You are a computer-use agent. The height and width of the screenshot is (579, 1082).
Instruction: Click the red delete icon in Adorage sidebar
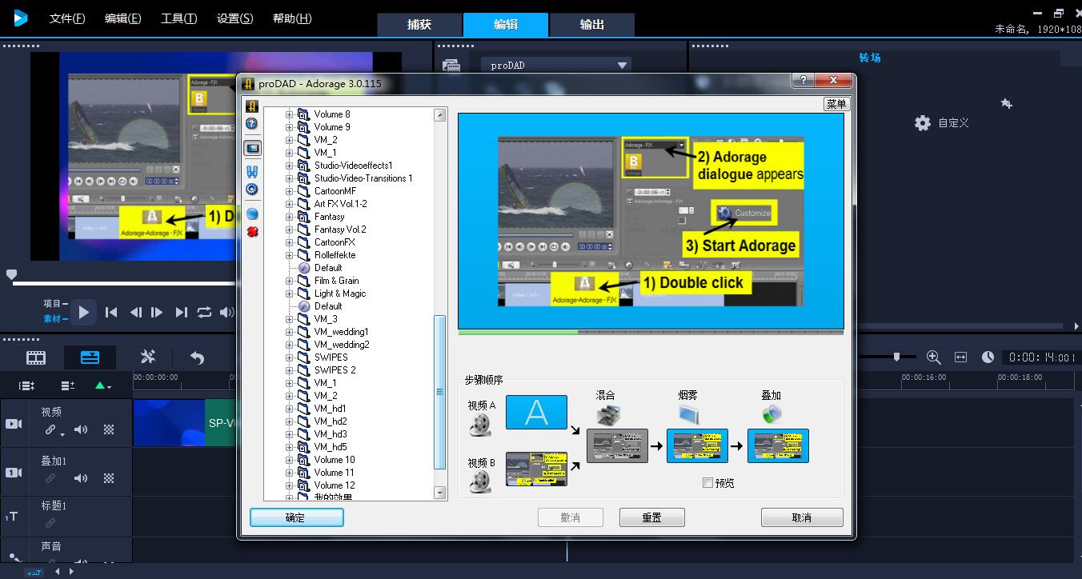251,232
